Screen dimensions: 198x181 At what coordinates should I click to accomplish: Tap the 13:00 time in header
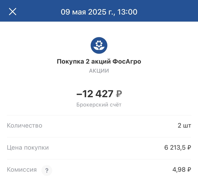tap(127, 12)
